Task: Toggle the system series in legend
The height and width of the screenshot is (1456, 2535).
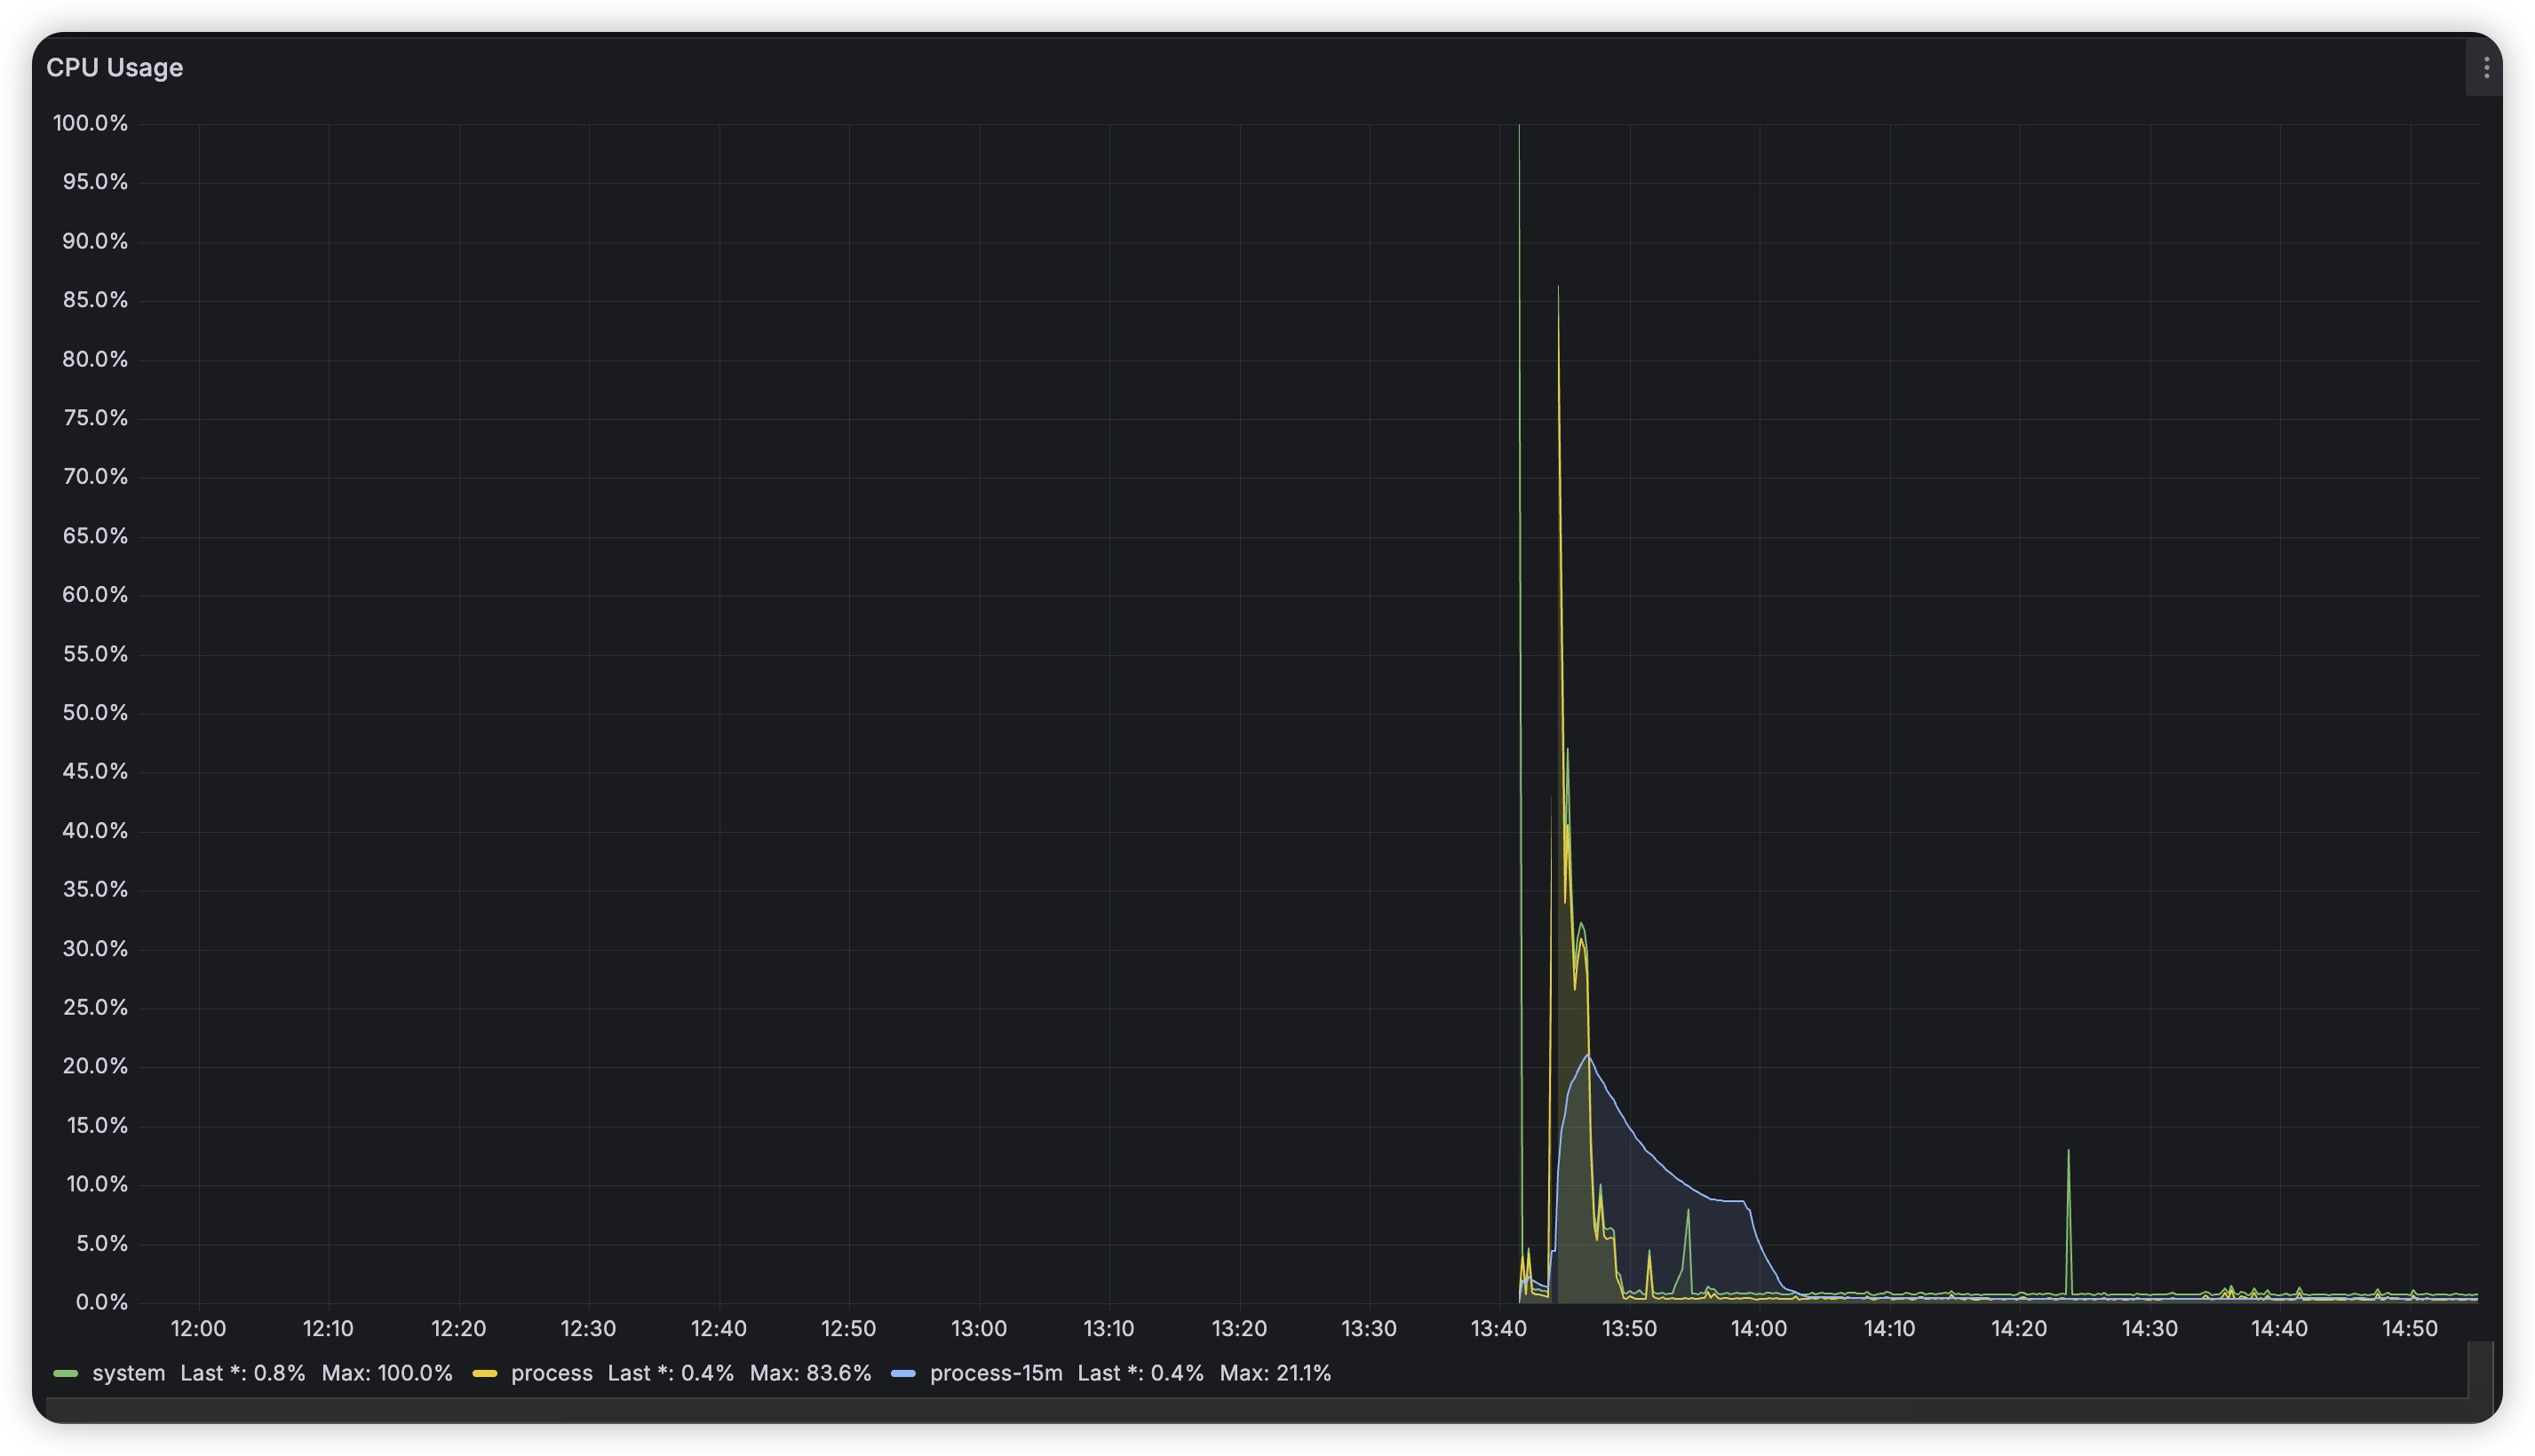Action: pyautogui.click(x=128, y=1374)
